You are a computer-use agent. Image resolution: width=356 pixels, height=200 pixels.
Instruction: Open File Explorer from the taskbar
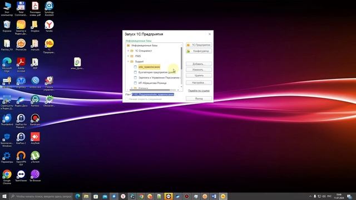click(x=87, y=196)
